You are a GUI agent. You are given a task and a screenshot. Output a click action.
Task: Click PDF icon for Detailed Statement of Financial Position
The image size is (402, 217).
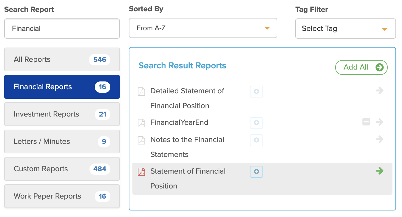(141, 91)
